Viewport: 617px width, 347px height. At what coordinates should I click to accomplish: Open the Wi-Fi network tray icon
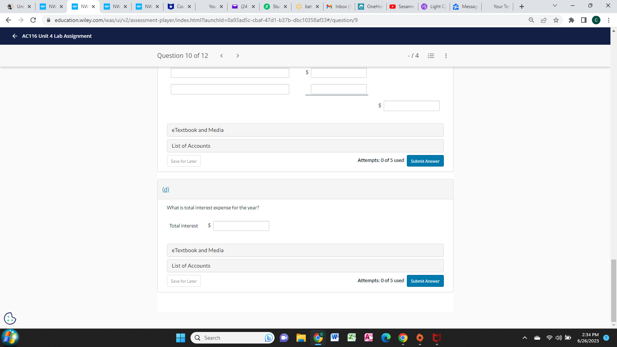(x=549, y=338)
